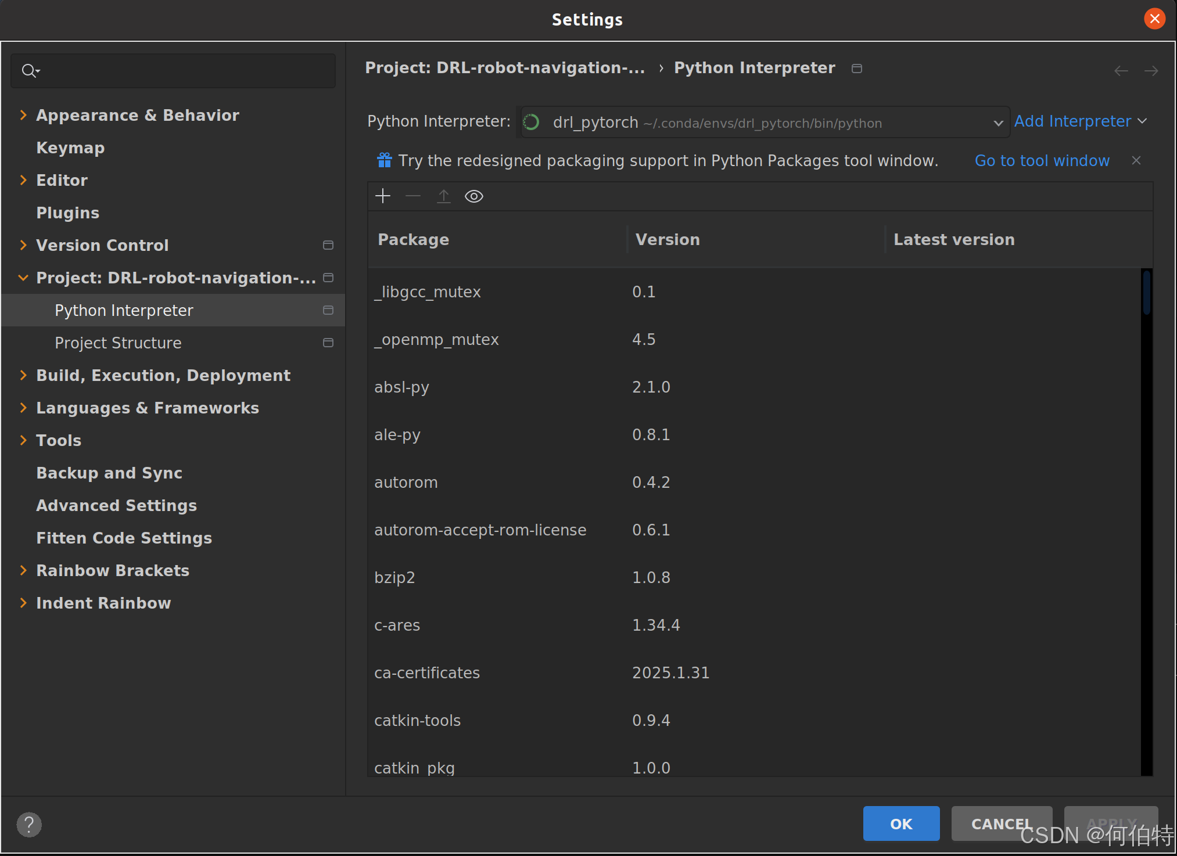
Task: Expand the Rainbow Brackets section
Action: (x=23, y=570)
